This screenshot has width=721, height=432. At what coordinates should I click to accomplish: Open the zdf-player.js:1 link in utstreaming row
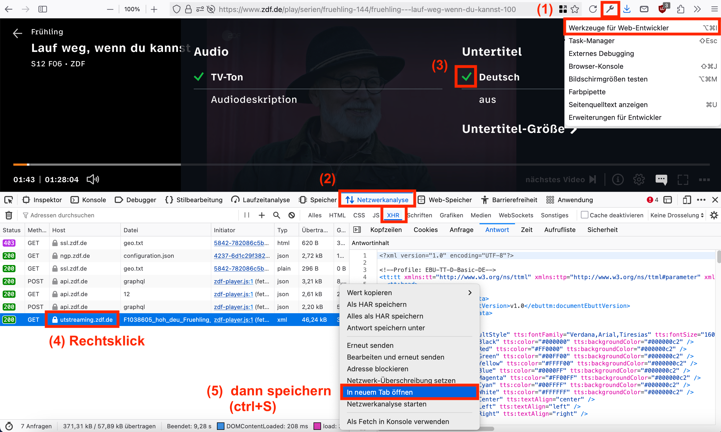(x=233, y=320)
